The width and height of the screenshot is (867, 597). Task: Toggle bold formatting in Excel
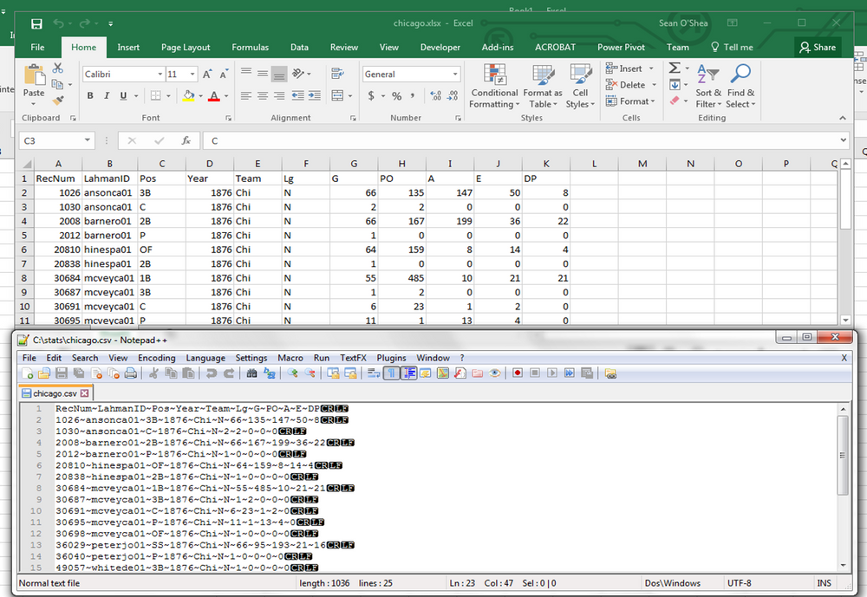pos(90,95)
